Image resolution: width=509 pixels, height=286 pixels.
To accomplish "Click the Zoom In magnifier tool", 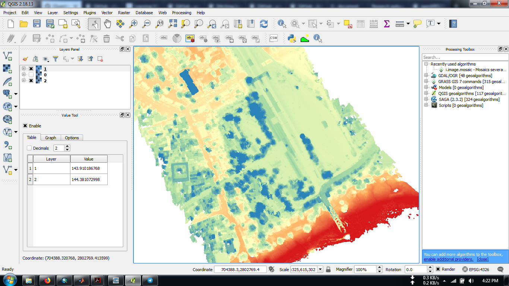I will click(x=133, y=24).
